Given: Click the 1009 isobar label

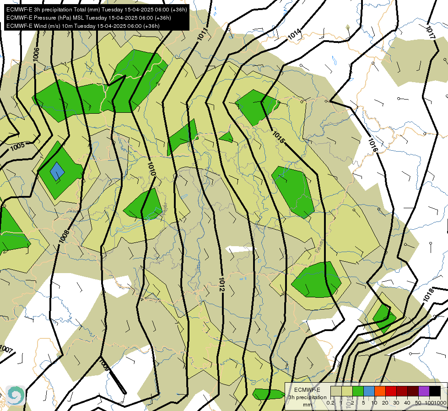Looking at the screenshot, I should 104,365.
